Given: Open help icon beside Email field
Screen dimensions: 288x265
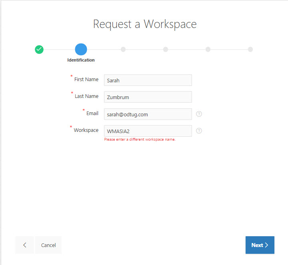Looking at the screenshot, I should (x=199, y=114).
